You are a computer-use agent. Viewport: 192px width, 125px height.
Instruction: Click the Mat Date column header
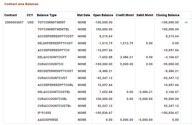(83, 15)
